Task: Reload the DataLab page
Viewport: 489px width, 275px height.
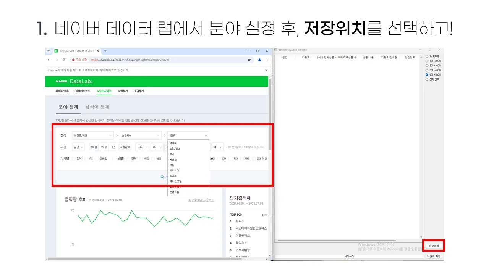Action: 64,60
